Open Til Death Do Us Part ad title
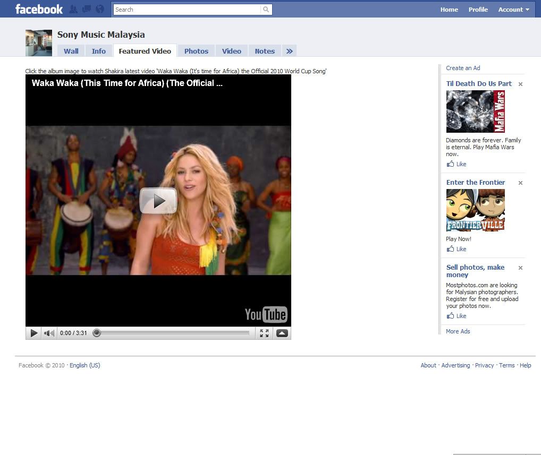541x455 pixels. point(479,83)
